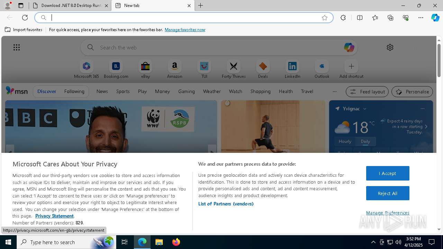Viewport: 443px width, 249px height.
Task: Open Firefox from the taskbar
Action: (176, 242)
